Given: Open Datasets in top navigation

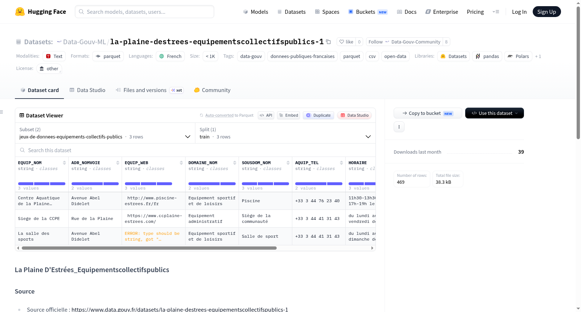Looking at the screenshot, I should tap(291, 12).
